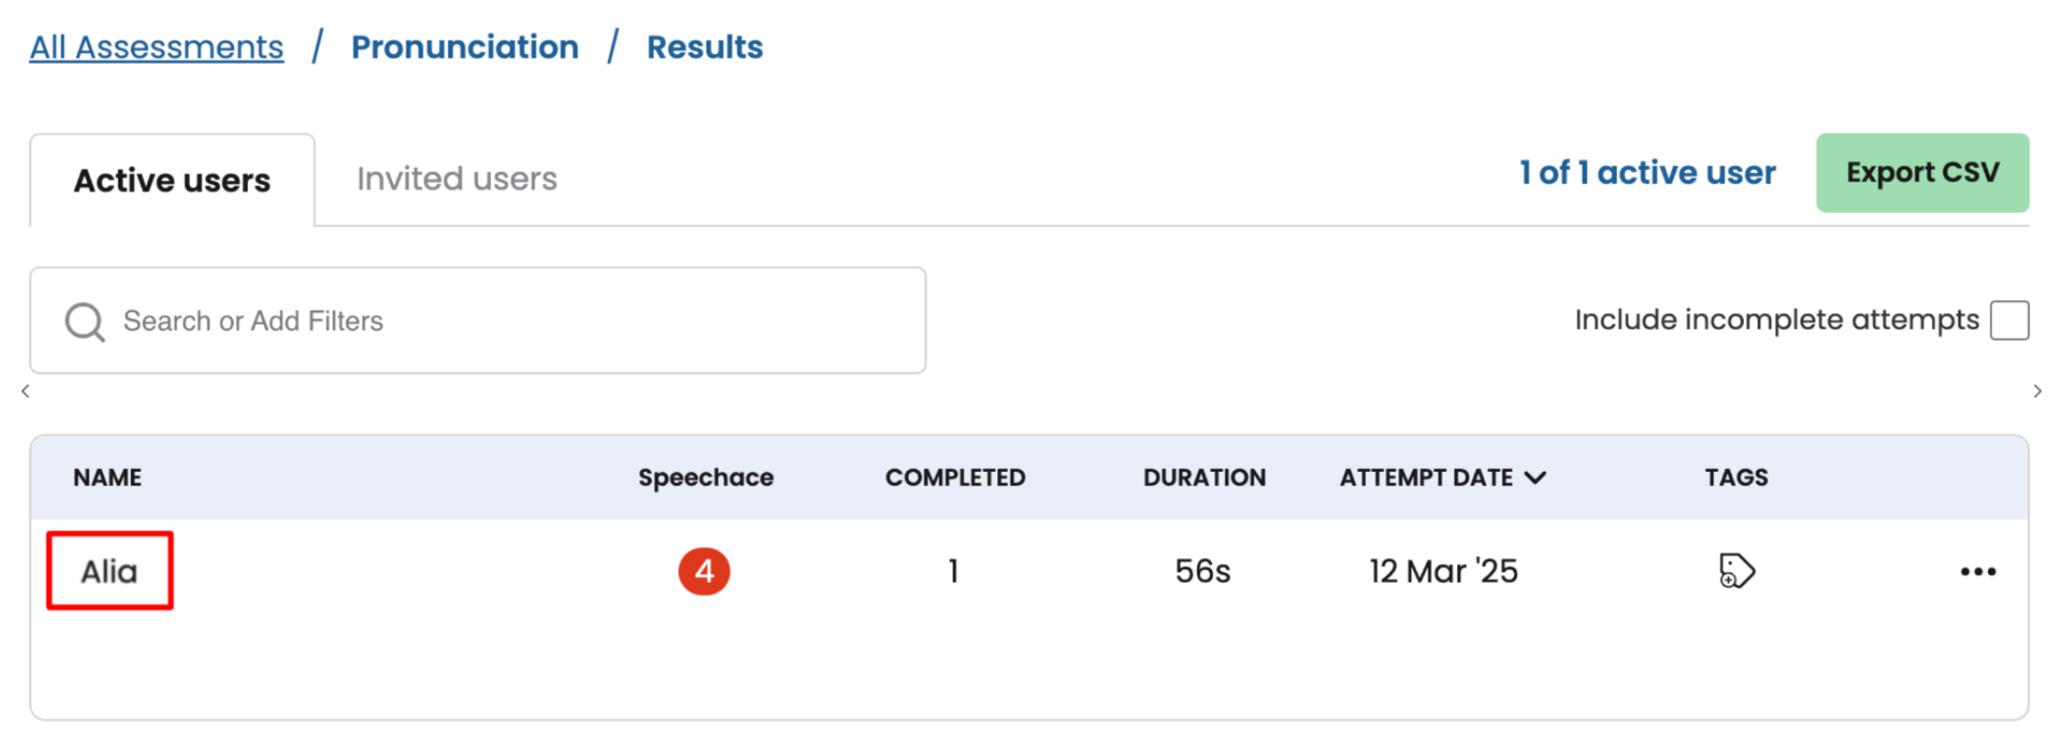2065x748 pixels.
Task: Click the Export CSV button
Action: [1922, 173]
